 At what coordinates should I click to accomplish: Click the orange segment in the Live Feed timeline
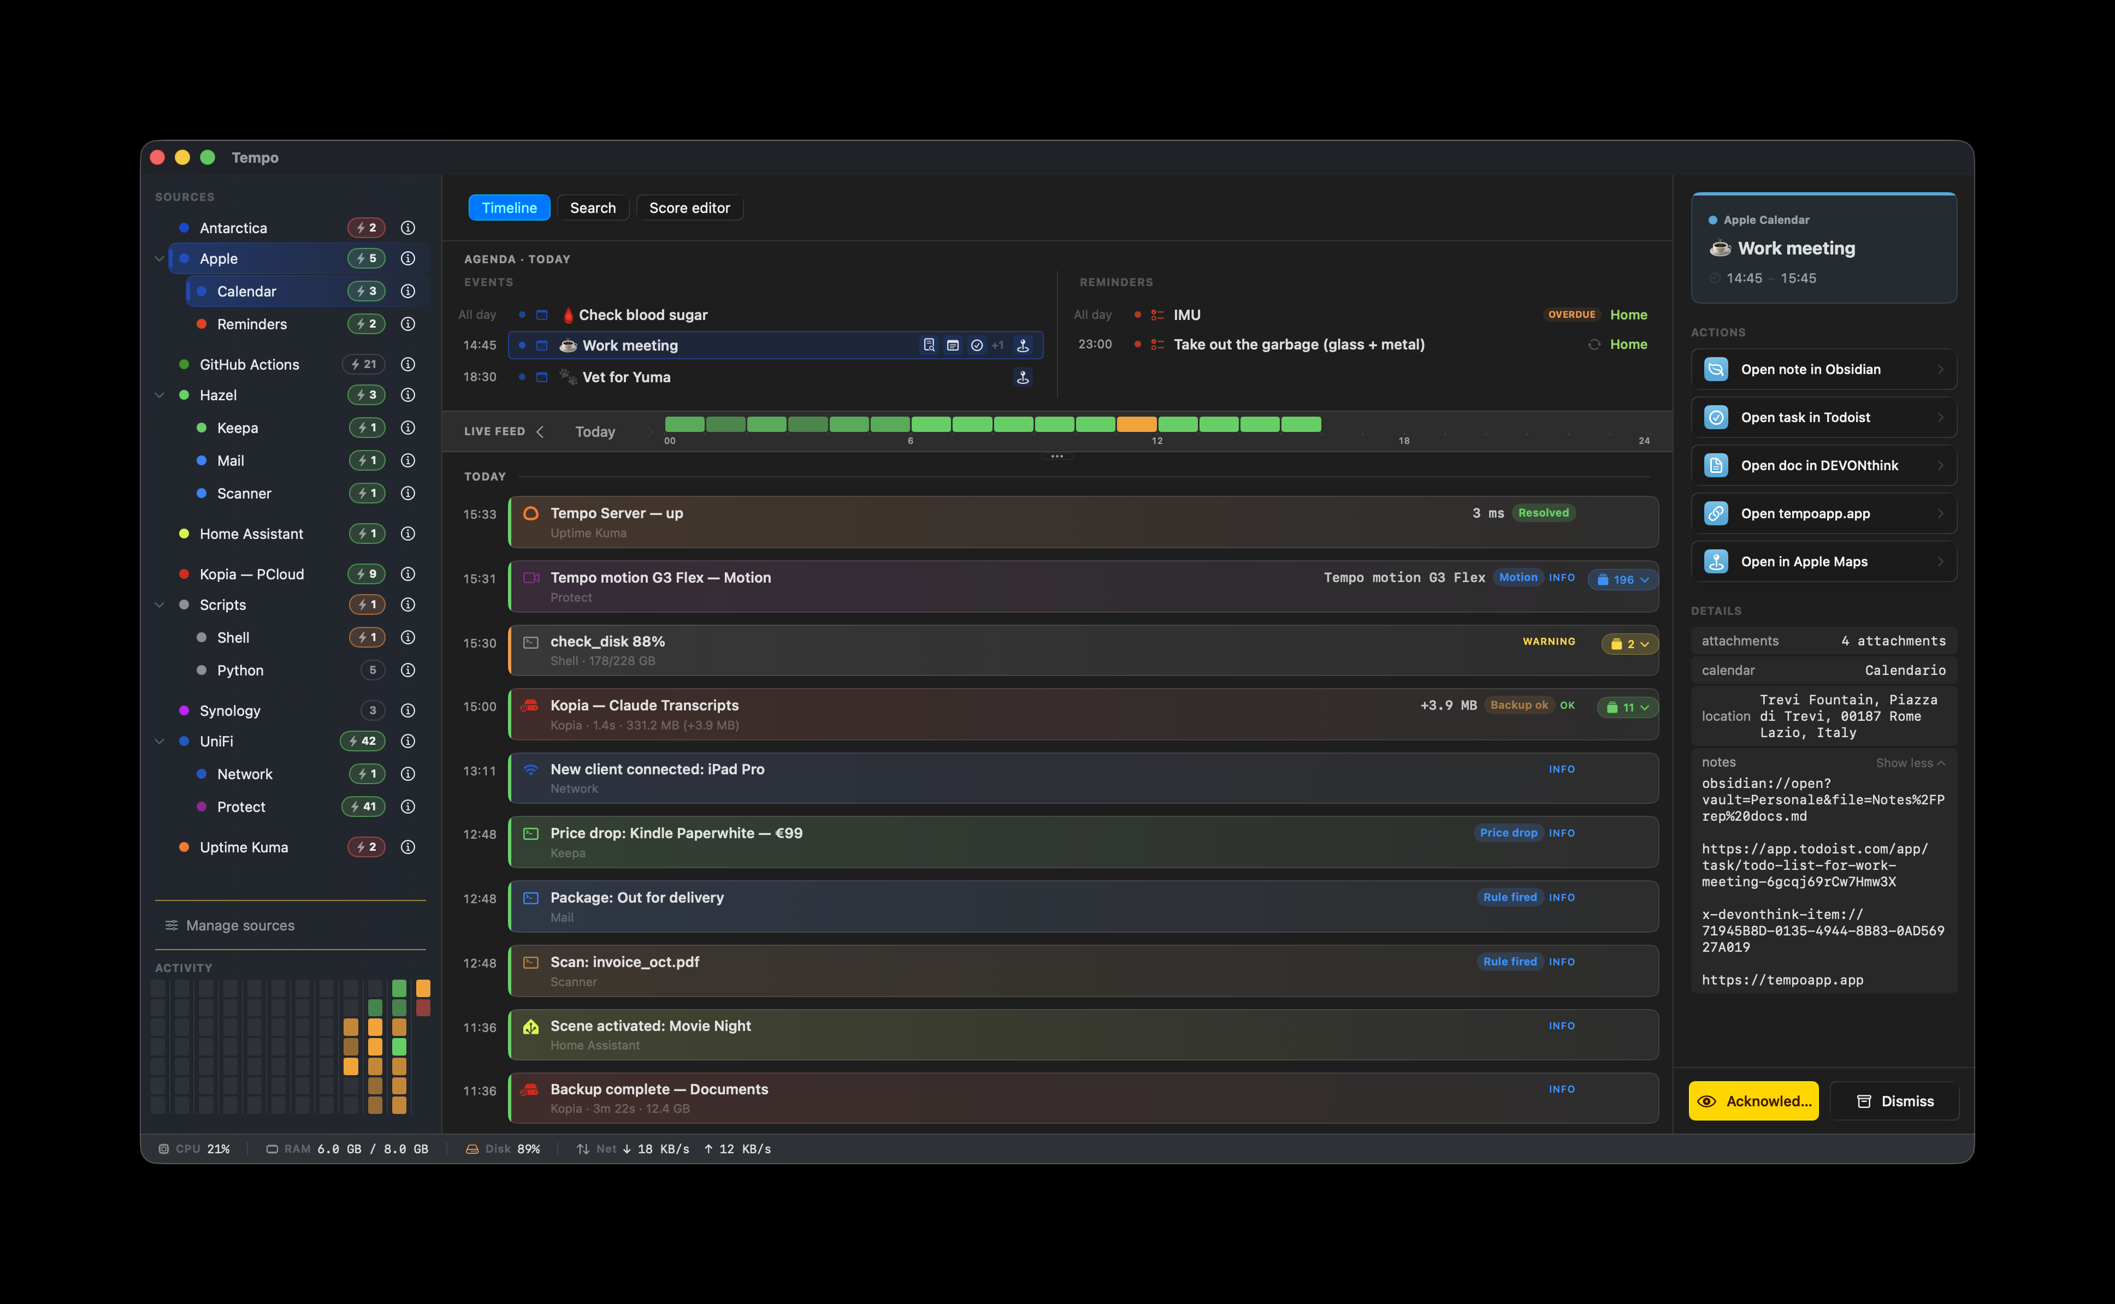coord(1137,424)
